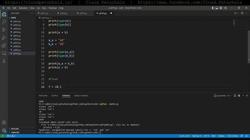Maximize the panel with up chevron

click(x=243, y=96)
